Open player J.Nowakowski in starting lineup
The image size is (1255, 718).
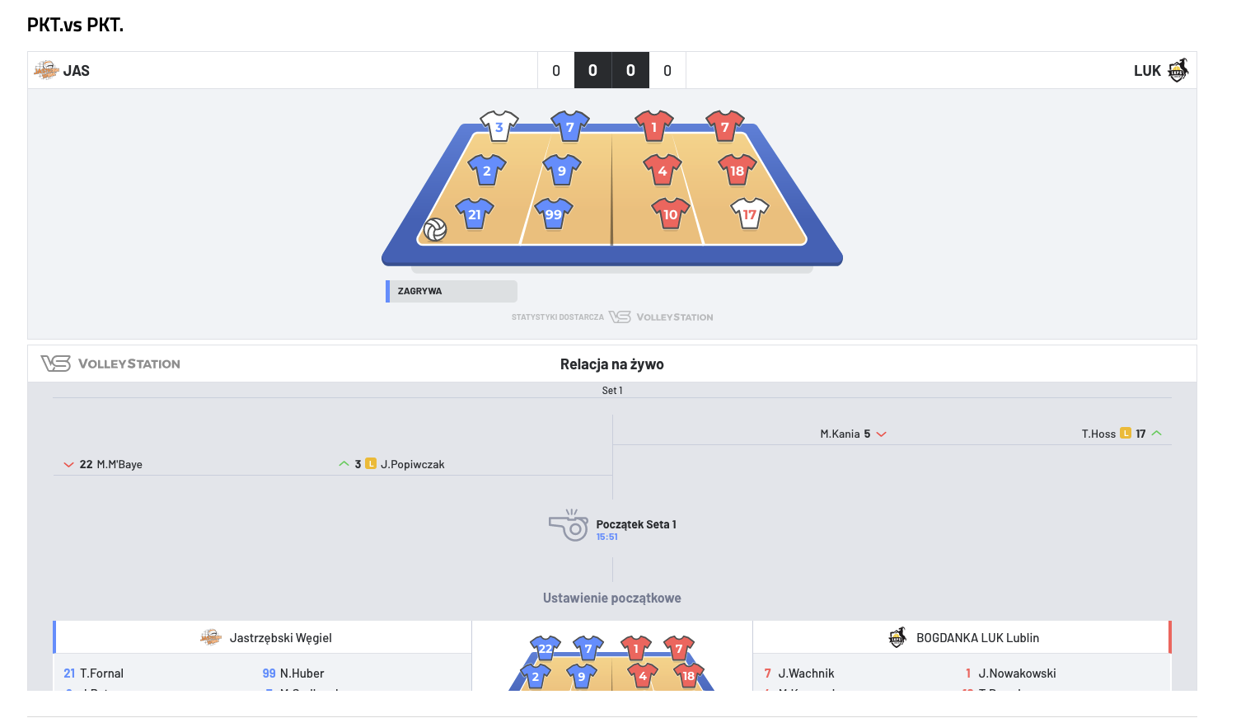[1017, 673]
